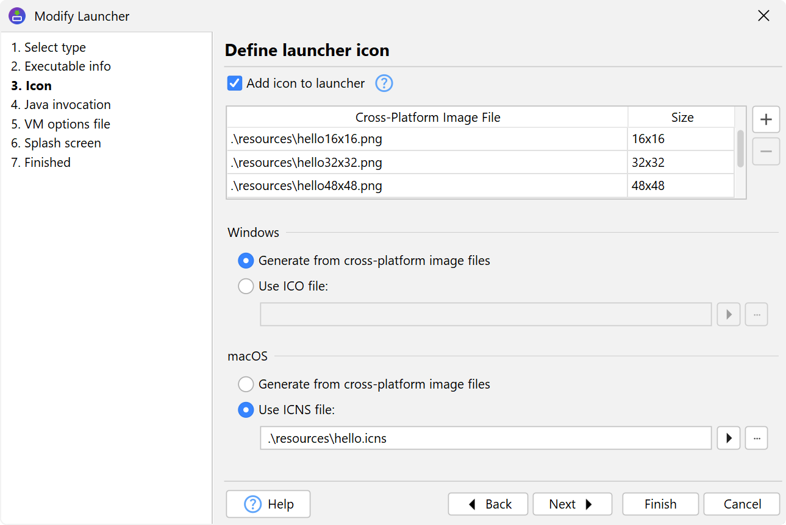Image resolution: width=786 pixels, height=525 pixels.
Task: Select the hello32x32.png table row
Action: pyautogui.click(x=427, y=163)
